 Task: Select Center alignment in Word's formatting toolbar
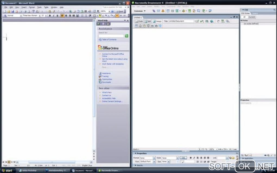pos(66,16)
